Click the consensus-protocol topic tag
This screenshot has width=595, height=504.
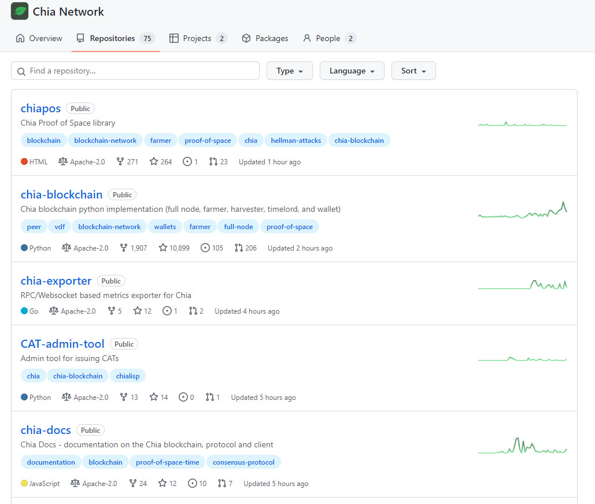(x=243, y=462)
